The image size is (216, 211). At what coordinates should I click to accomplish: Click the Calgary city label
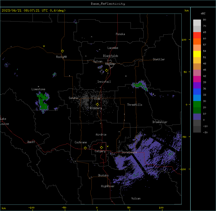[100, 151]
